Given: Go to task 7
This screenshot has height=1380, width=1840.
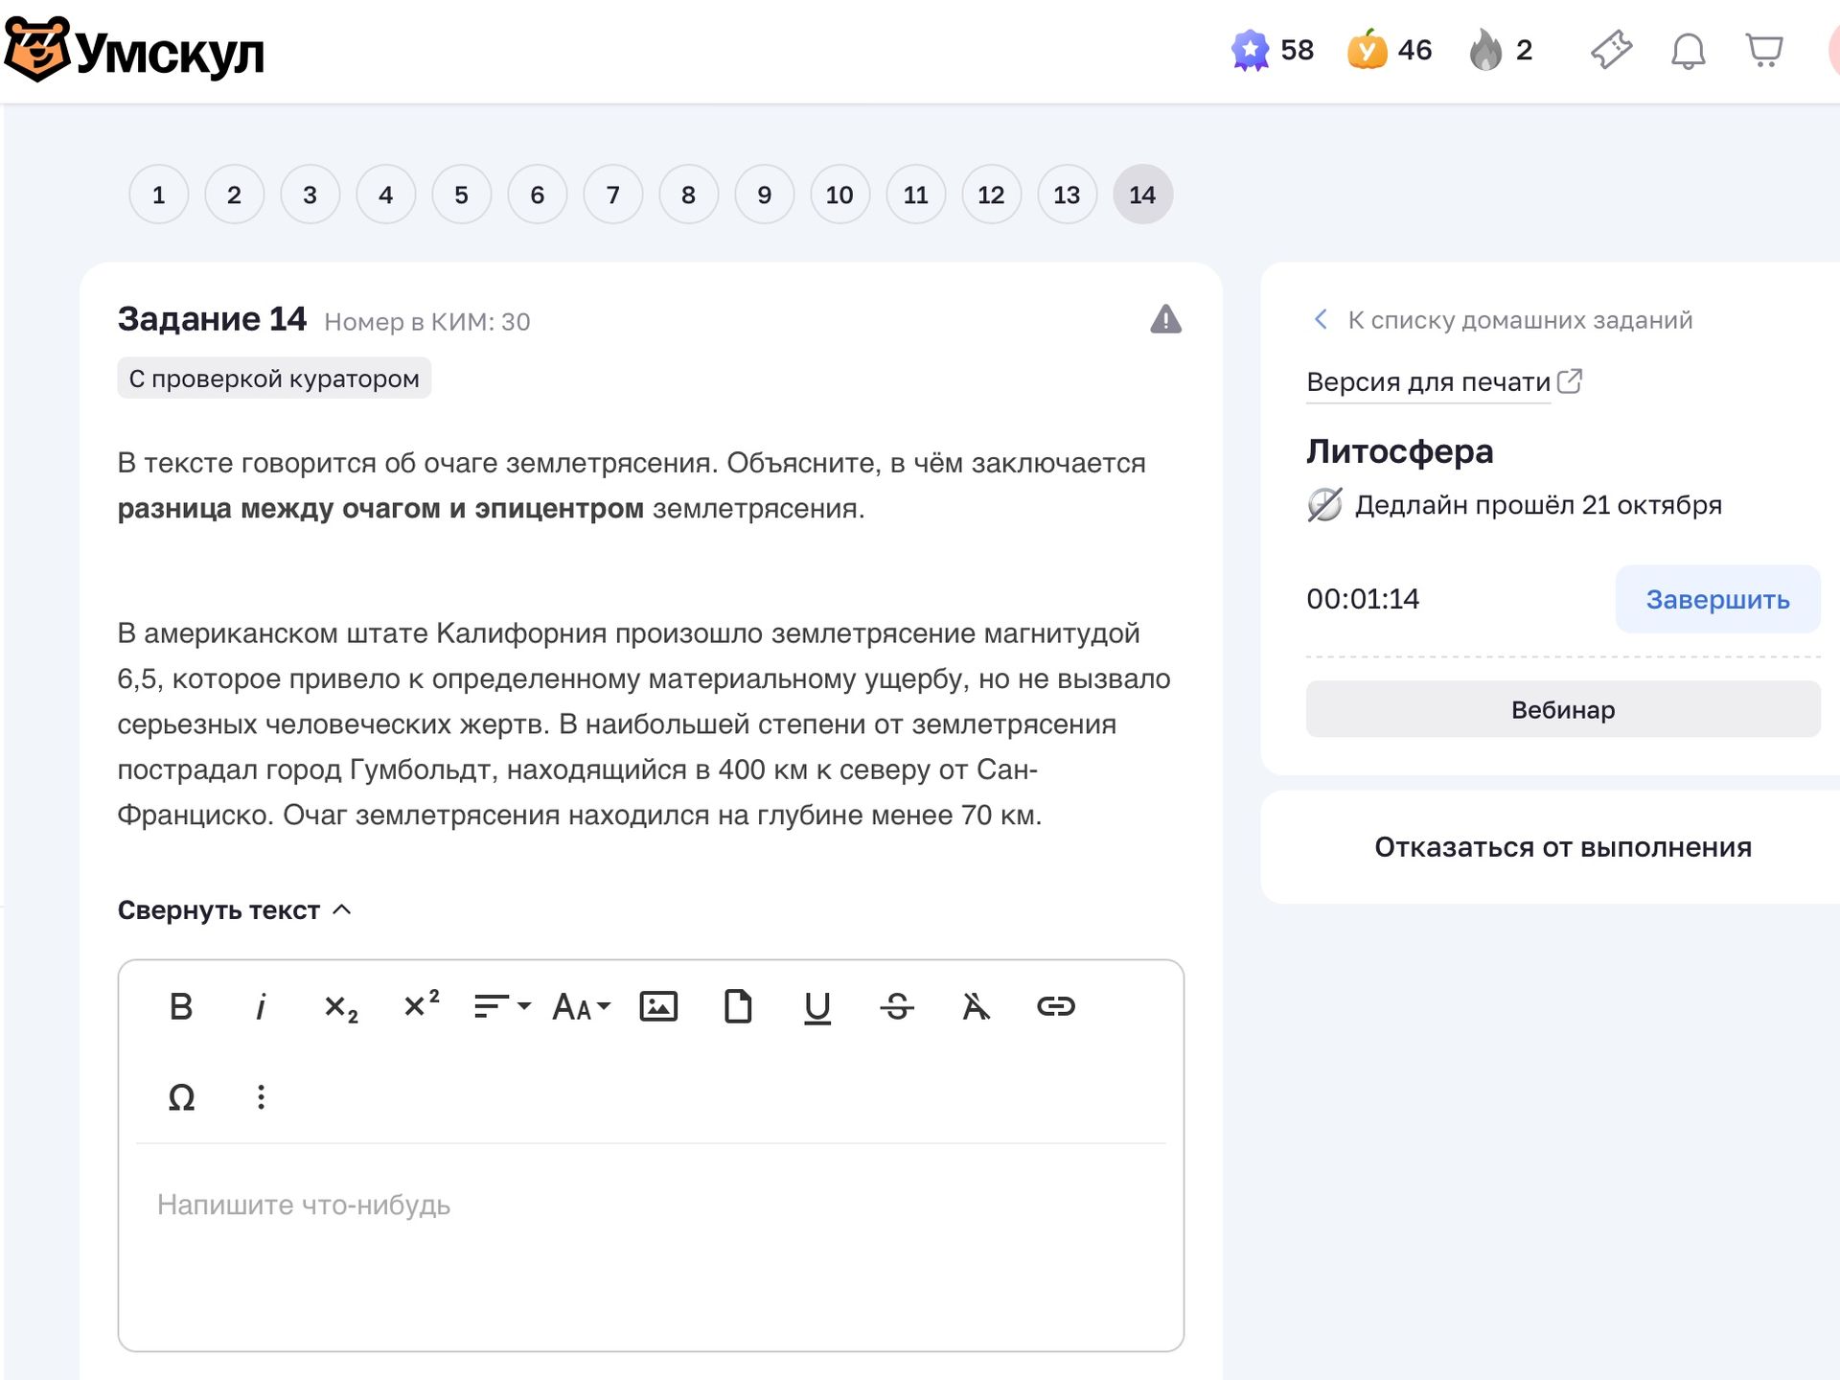Looking at the screenshot, I should point(612,195).
